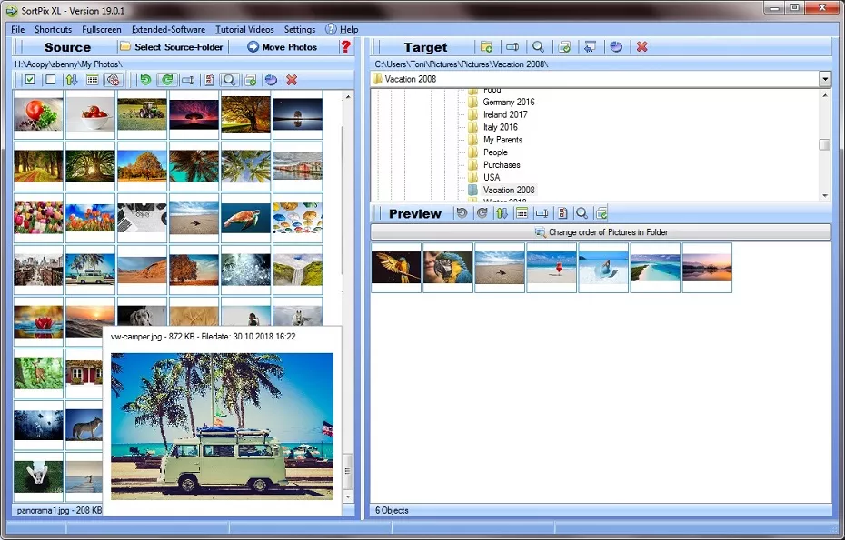Screen dimensions: 845x540
Task: Click the Source toolbar red X delete icon
Action: 292,80
